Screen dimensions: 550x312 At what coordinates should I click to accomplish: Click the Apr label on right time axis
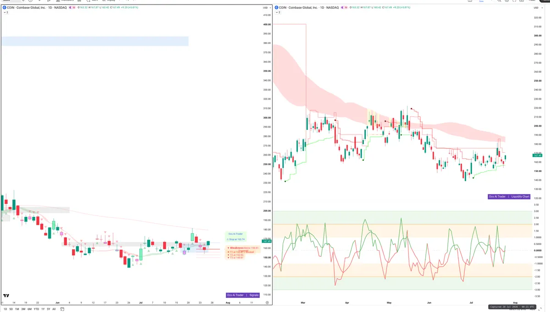347,302
